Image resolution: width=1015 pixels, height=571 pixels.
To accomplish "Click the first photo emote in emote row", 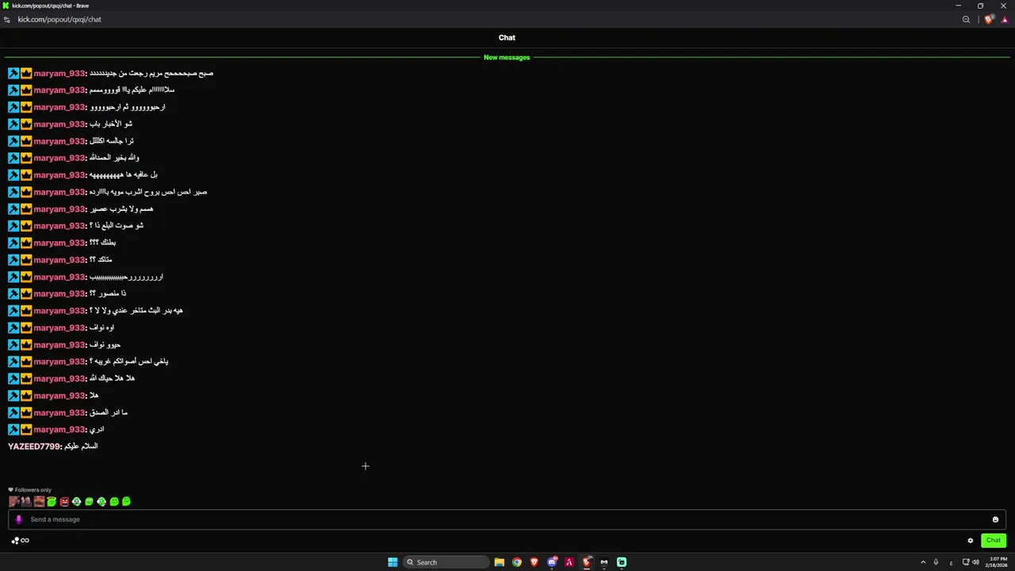I will pyautogui.click(x=13, y=501).
